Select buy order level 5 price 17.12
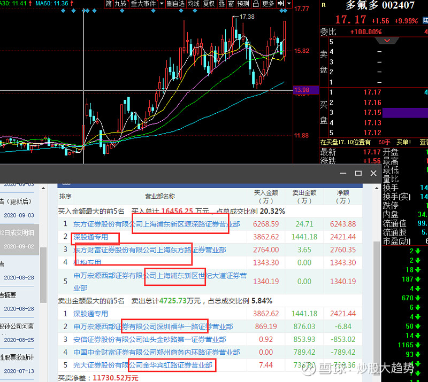Image resolution: width=428 pixels, height=382 pixels. 372,133
